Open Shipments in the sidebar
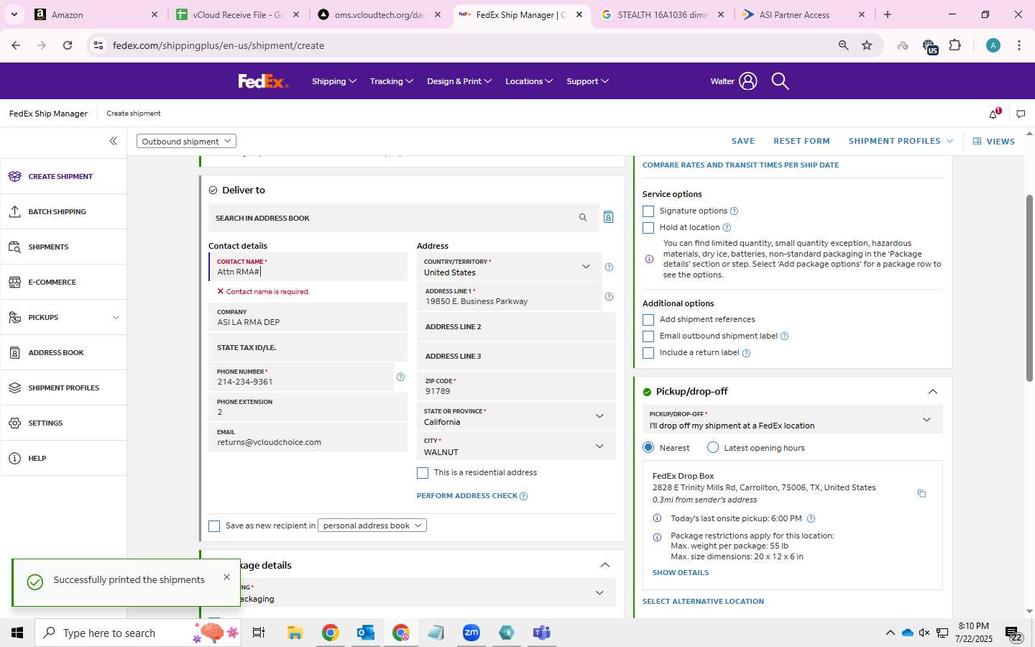 [63, 247]
